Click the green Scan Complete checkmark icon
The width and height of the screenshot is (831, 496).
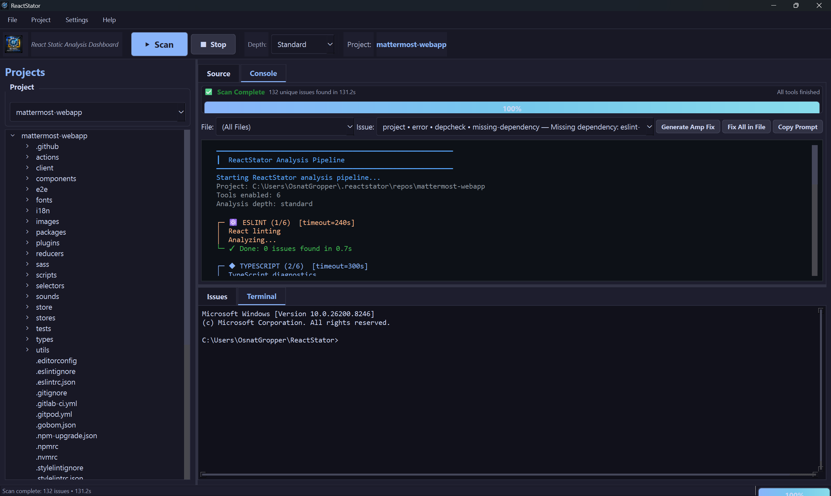208,92
